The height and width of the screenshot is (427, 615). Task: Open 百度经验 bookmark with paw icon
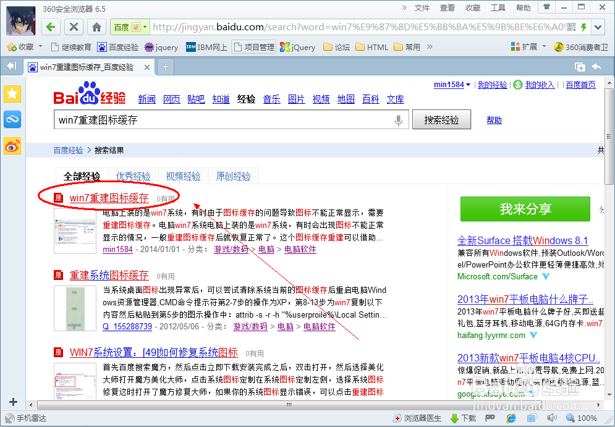click(118, 48)
